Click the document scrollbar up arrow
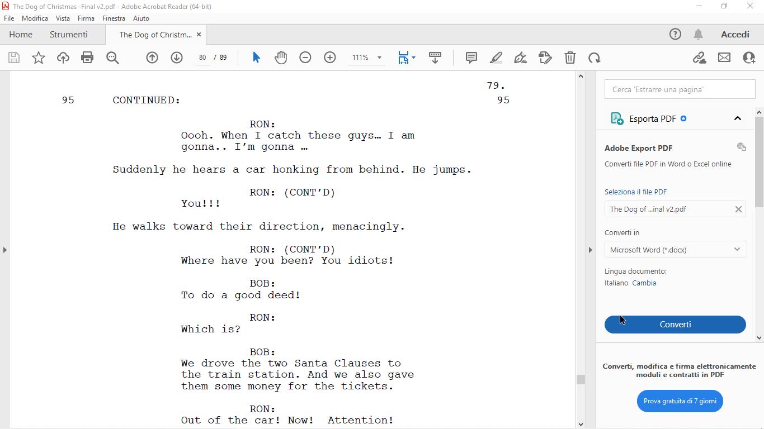This screenshot has width=764, height=429. tap(581, 76)
